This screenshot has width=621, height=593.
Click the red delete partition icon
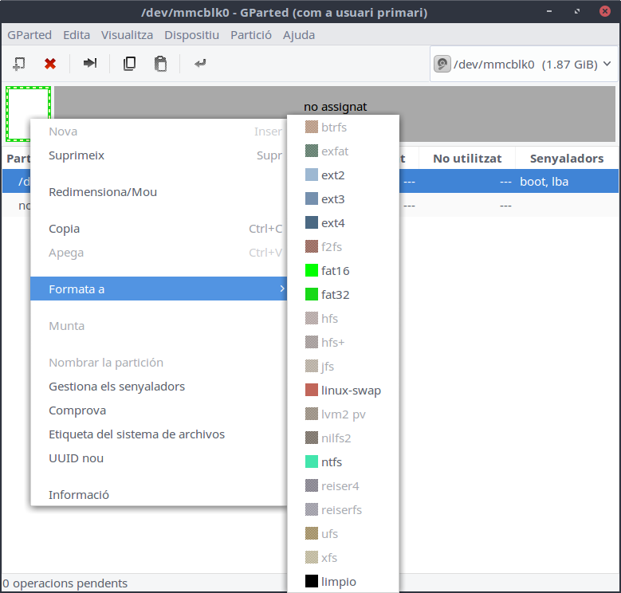pos(50,63)
